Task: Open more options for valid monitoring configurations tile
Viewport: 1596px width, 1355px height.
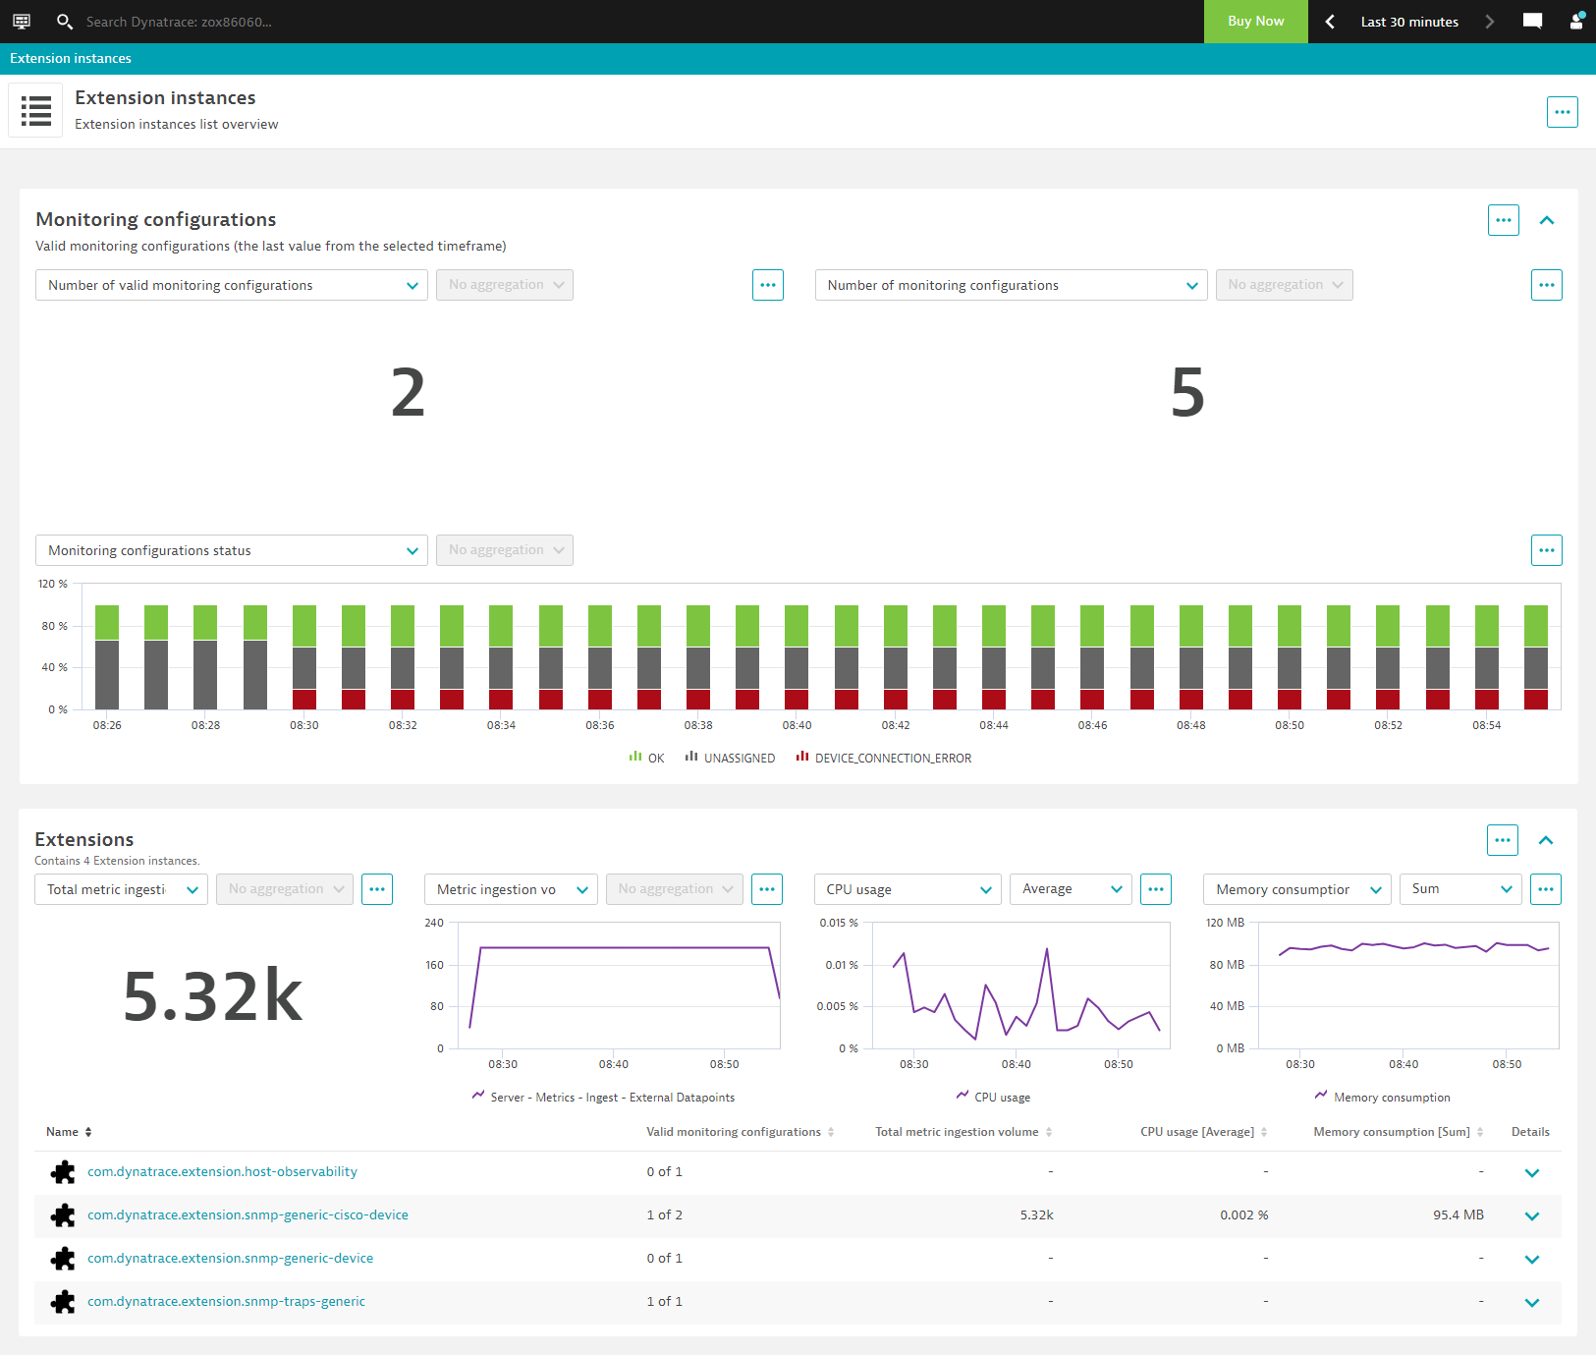Action: pyautogui.click(x=768, y=285)
